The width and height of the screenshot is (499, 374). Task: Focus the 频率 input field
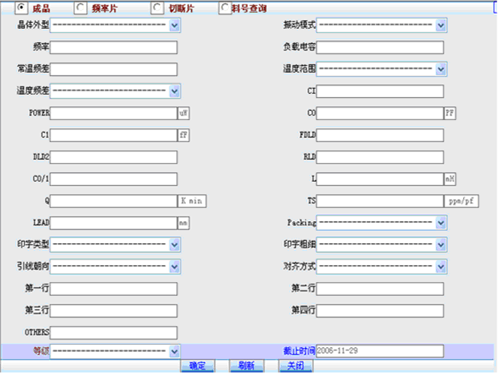point(113,47)
